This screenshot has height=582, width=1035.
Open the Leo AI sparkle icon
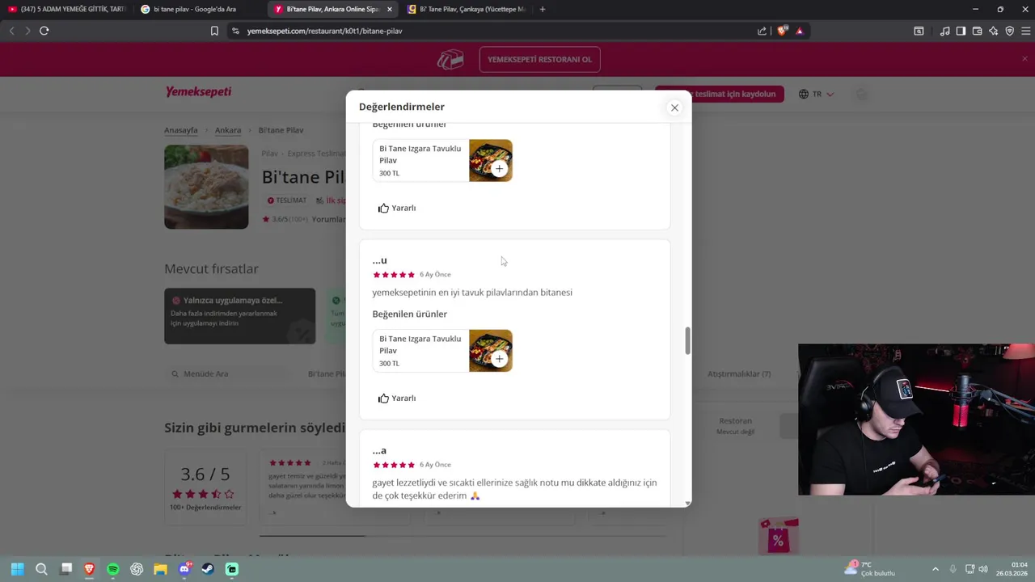point(993,31)
